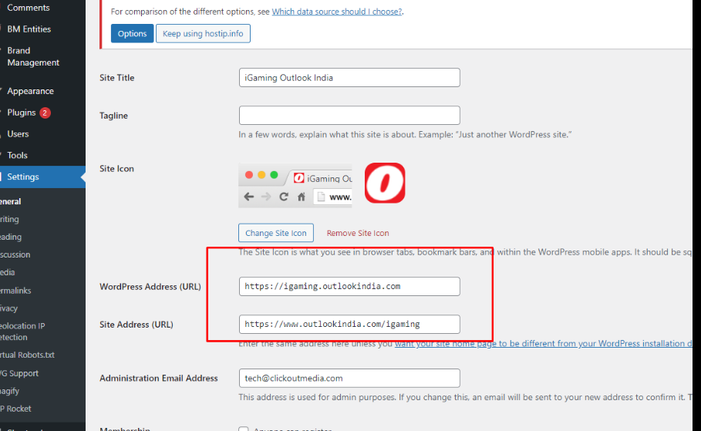The height and width of the screenshot is (431, 701).
Task: Click the blue Options button
Action: 133,33
